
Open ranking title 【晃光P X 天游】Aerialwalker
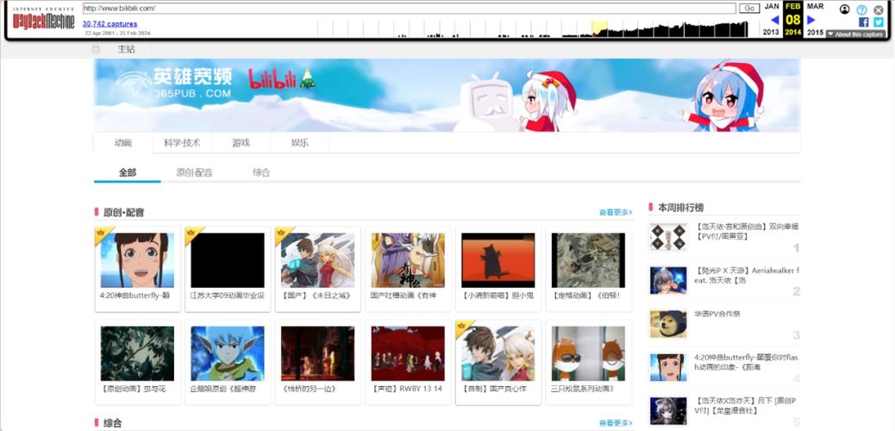pyautogui.click(x=747, y=275)
